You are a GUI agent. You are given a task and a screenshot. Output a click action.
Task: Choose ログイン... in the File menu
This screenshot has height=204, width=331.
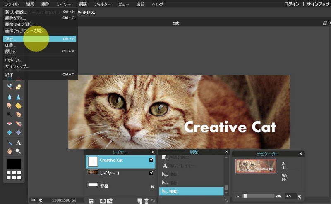[40, 60]
